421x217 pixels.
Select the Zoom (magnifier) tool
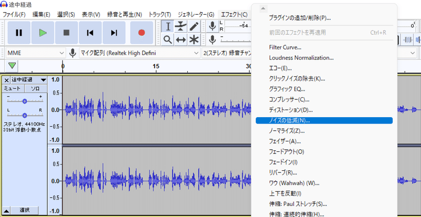[x=168, y=40]
